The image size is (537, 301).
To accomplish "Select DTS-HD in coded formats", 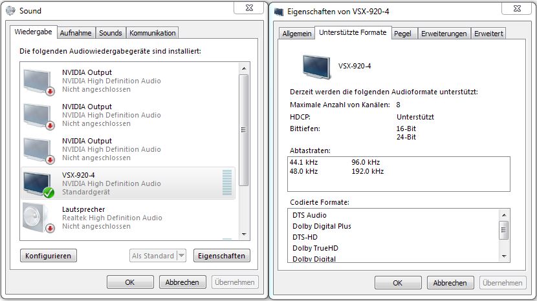I will [x=305, y=237].
